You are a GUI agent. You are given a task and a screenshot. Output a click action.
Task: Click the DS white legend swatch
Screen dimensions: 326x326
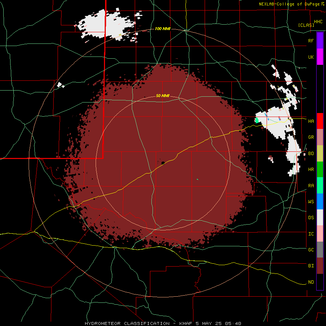(x=320, y=217)
